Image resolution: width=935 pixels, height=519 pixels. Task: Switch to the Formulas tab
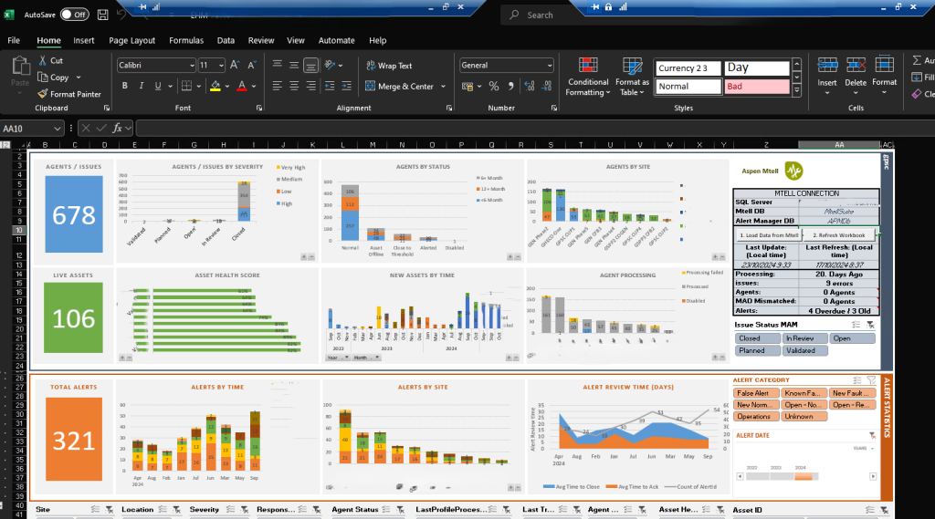(x=186, y=40)
